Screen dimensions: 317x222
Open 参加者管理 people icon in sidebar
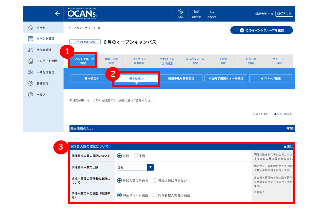[x=31, y=50]
